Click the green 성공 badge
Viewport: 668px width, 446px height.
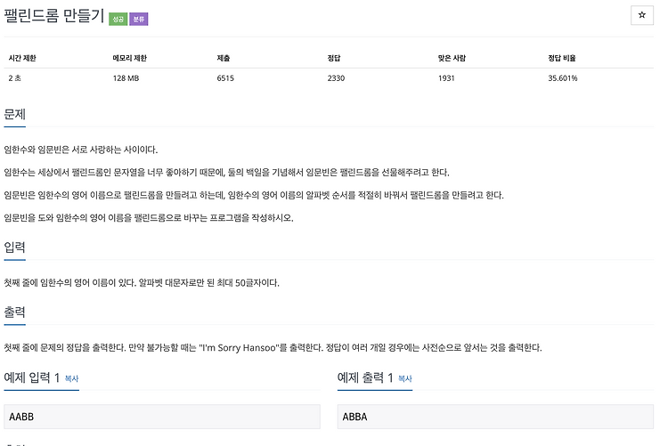click(118, 20)
